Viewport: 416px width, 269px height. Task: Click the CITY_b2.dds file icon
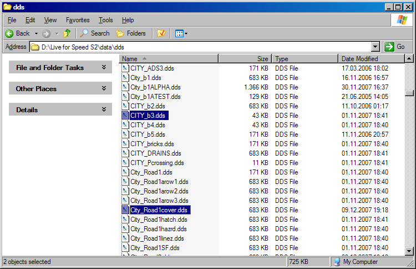(x=125, y=106)
